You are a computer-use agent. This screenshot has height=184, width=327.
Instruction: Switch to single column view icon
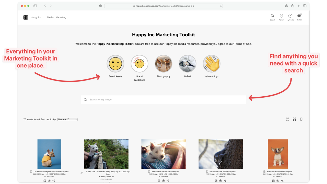(301, 119)
